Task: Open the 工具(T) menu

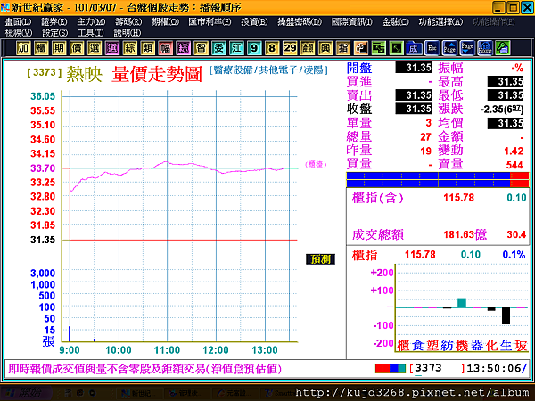Action: 90,33
